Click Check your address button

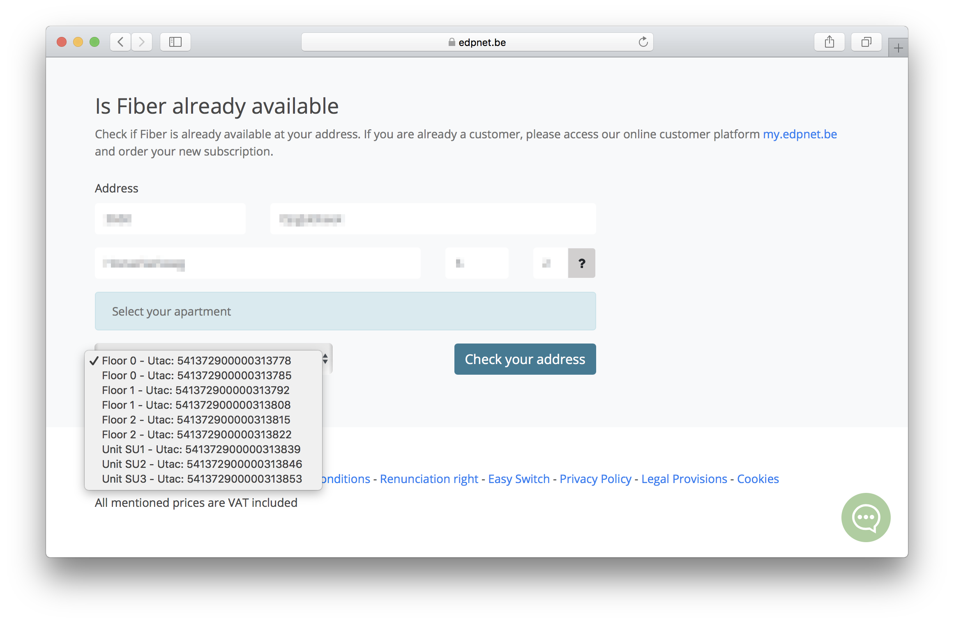pos(524,360)
